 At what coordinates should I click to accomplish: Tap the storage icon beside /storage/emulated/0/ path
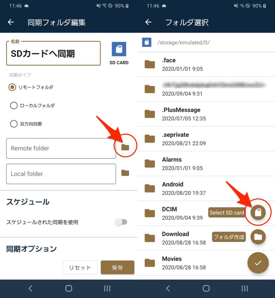point(147,42)
